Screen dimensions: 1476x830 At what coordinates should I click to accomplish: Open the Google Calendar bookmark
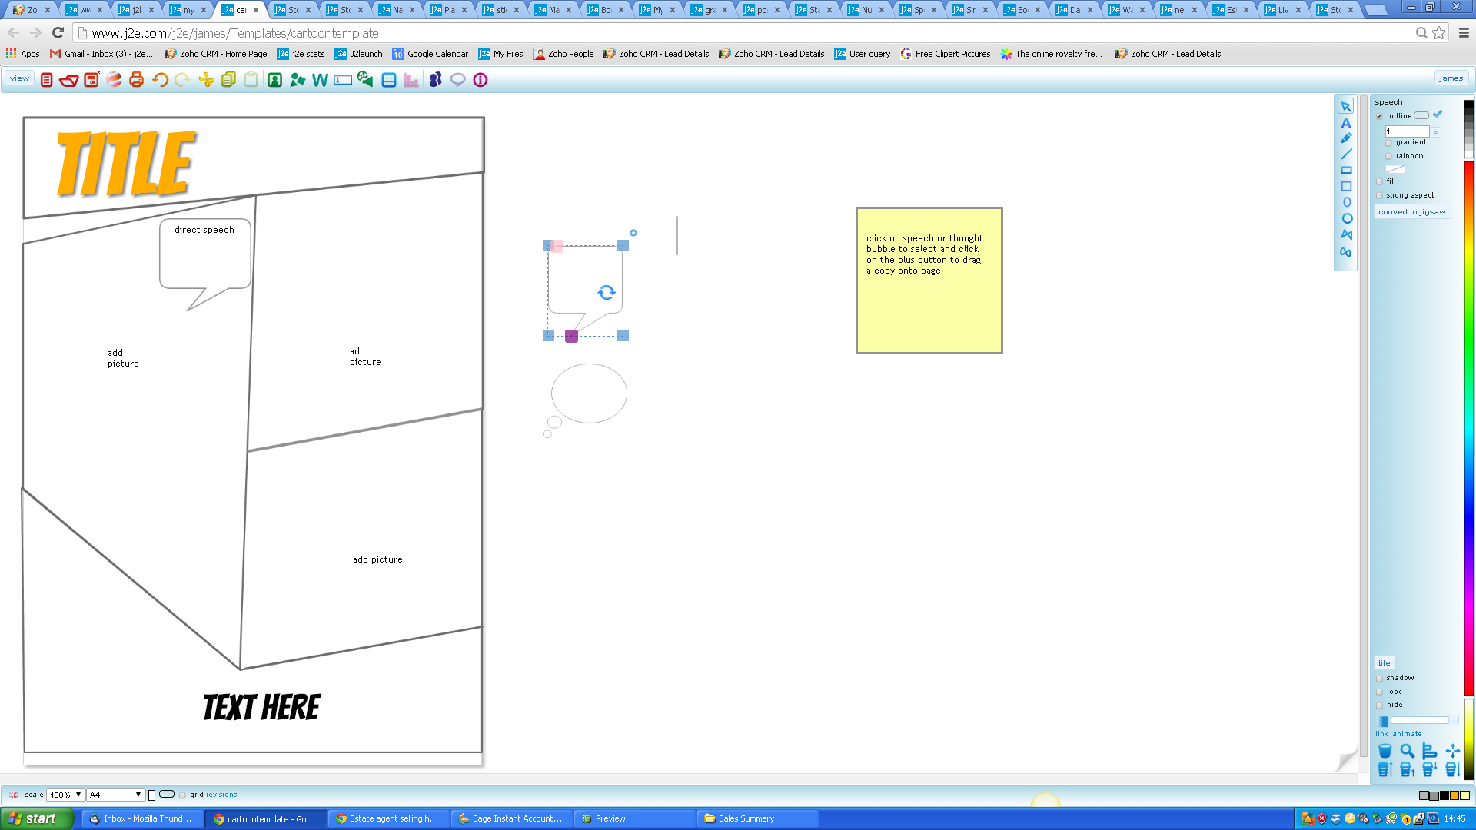coord(430,54)
